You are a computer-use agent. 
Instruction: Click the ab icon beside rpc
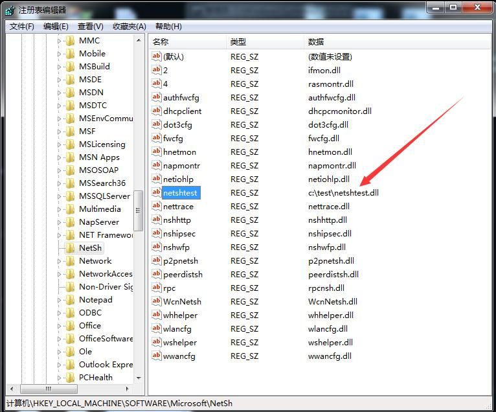(x=156, y=288)
